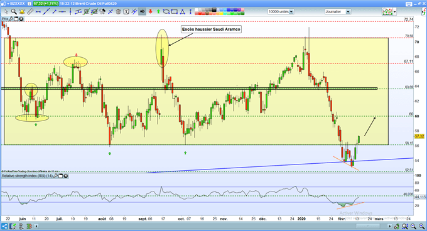Open the Prix panel wrench settings
Viewport: 427px width, 231px height.
pos(11,19)
